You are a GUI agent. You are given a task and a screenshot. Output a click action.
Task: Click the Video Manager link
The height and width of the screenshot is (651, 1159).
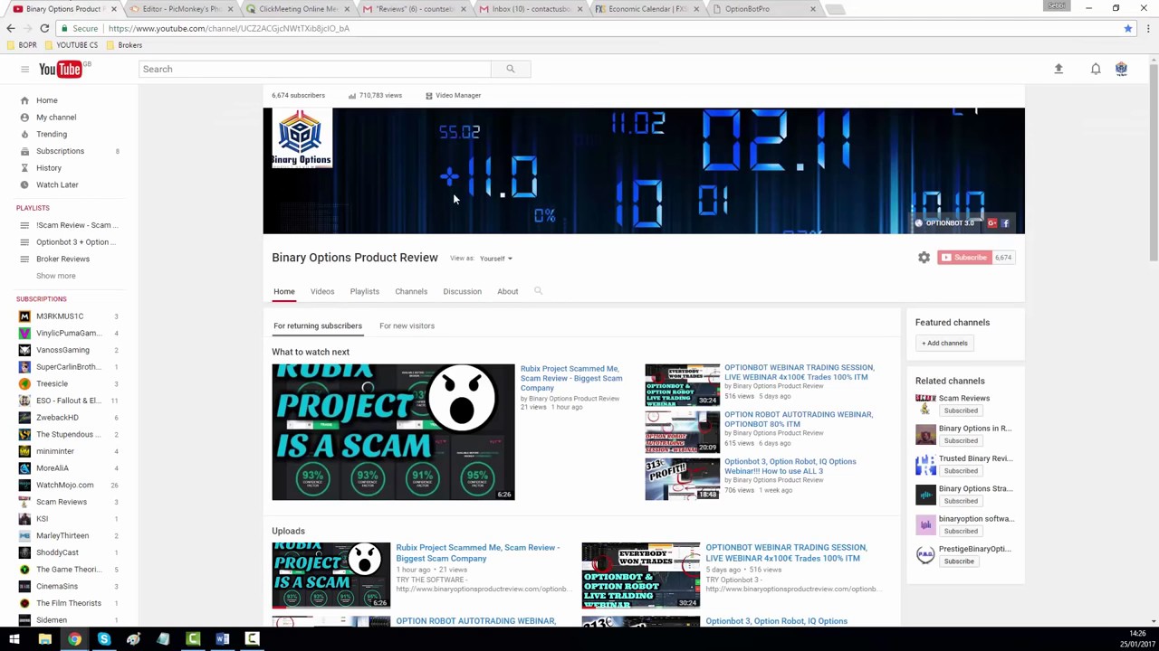pos(453,95)
